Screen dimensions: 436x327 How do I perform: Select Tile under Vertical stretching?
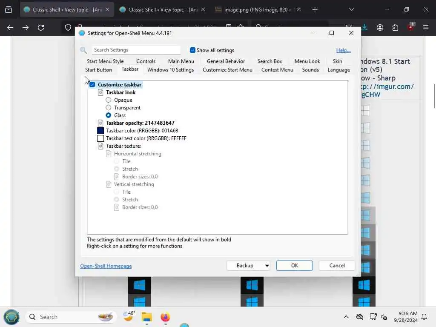117,192
